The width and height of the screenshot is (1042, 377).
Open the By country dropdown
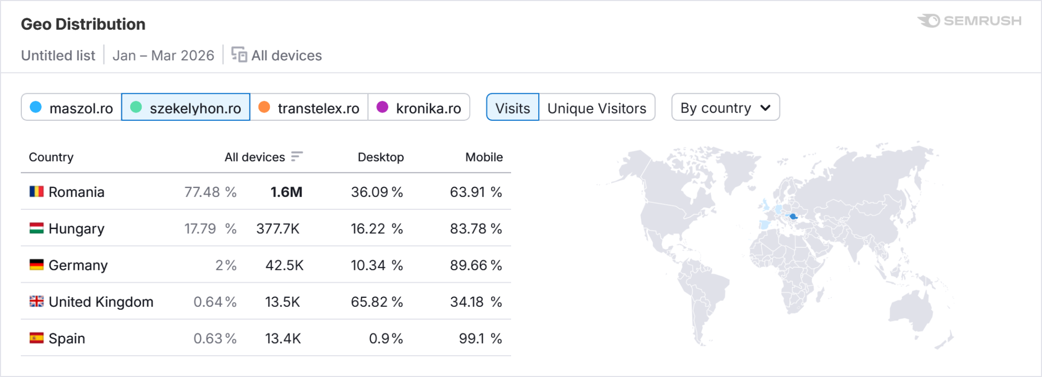click(725, 108)
